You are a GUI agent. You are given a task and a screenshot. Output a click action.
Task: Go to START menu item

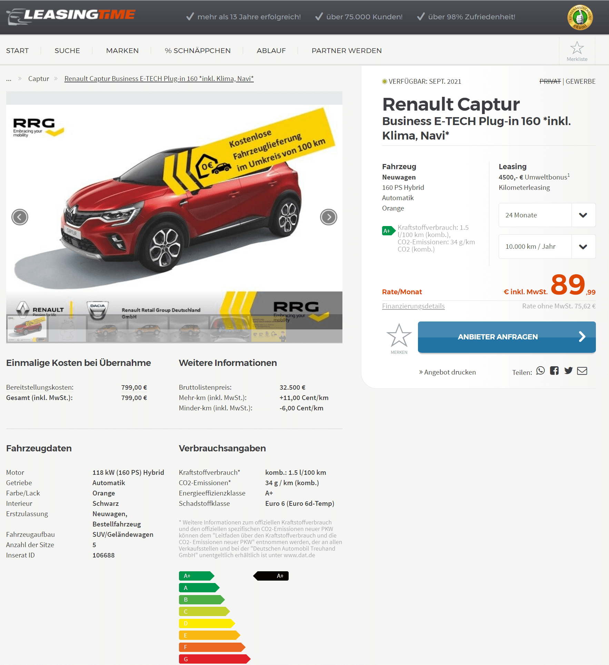coord(17,51)
